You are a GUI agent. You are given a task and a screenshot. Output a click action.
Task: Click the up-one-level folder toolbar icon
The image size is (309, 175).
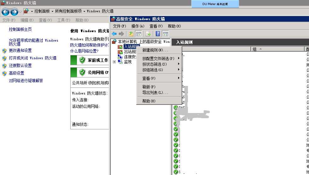131,34
